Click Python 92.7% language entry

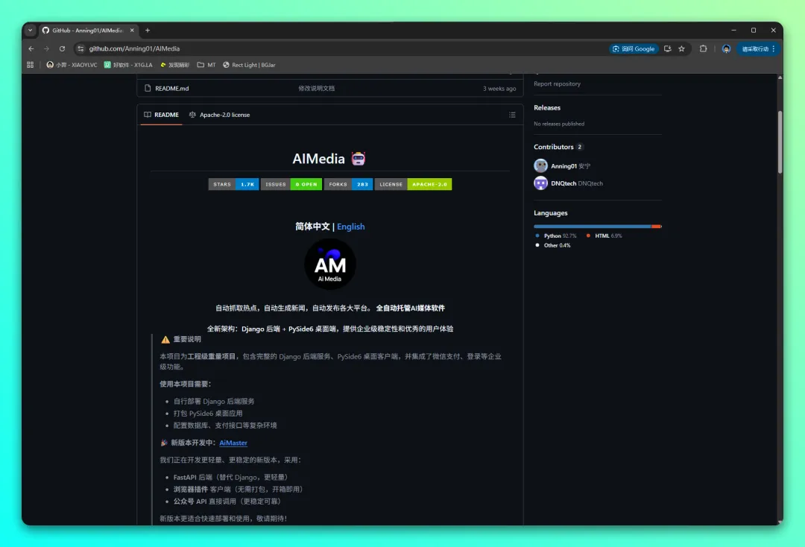coord(556,236)
